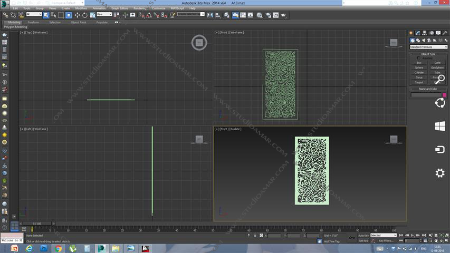Open the Modifiers menu
Screen dimensions: 450x253
[81, 8]
